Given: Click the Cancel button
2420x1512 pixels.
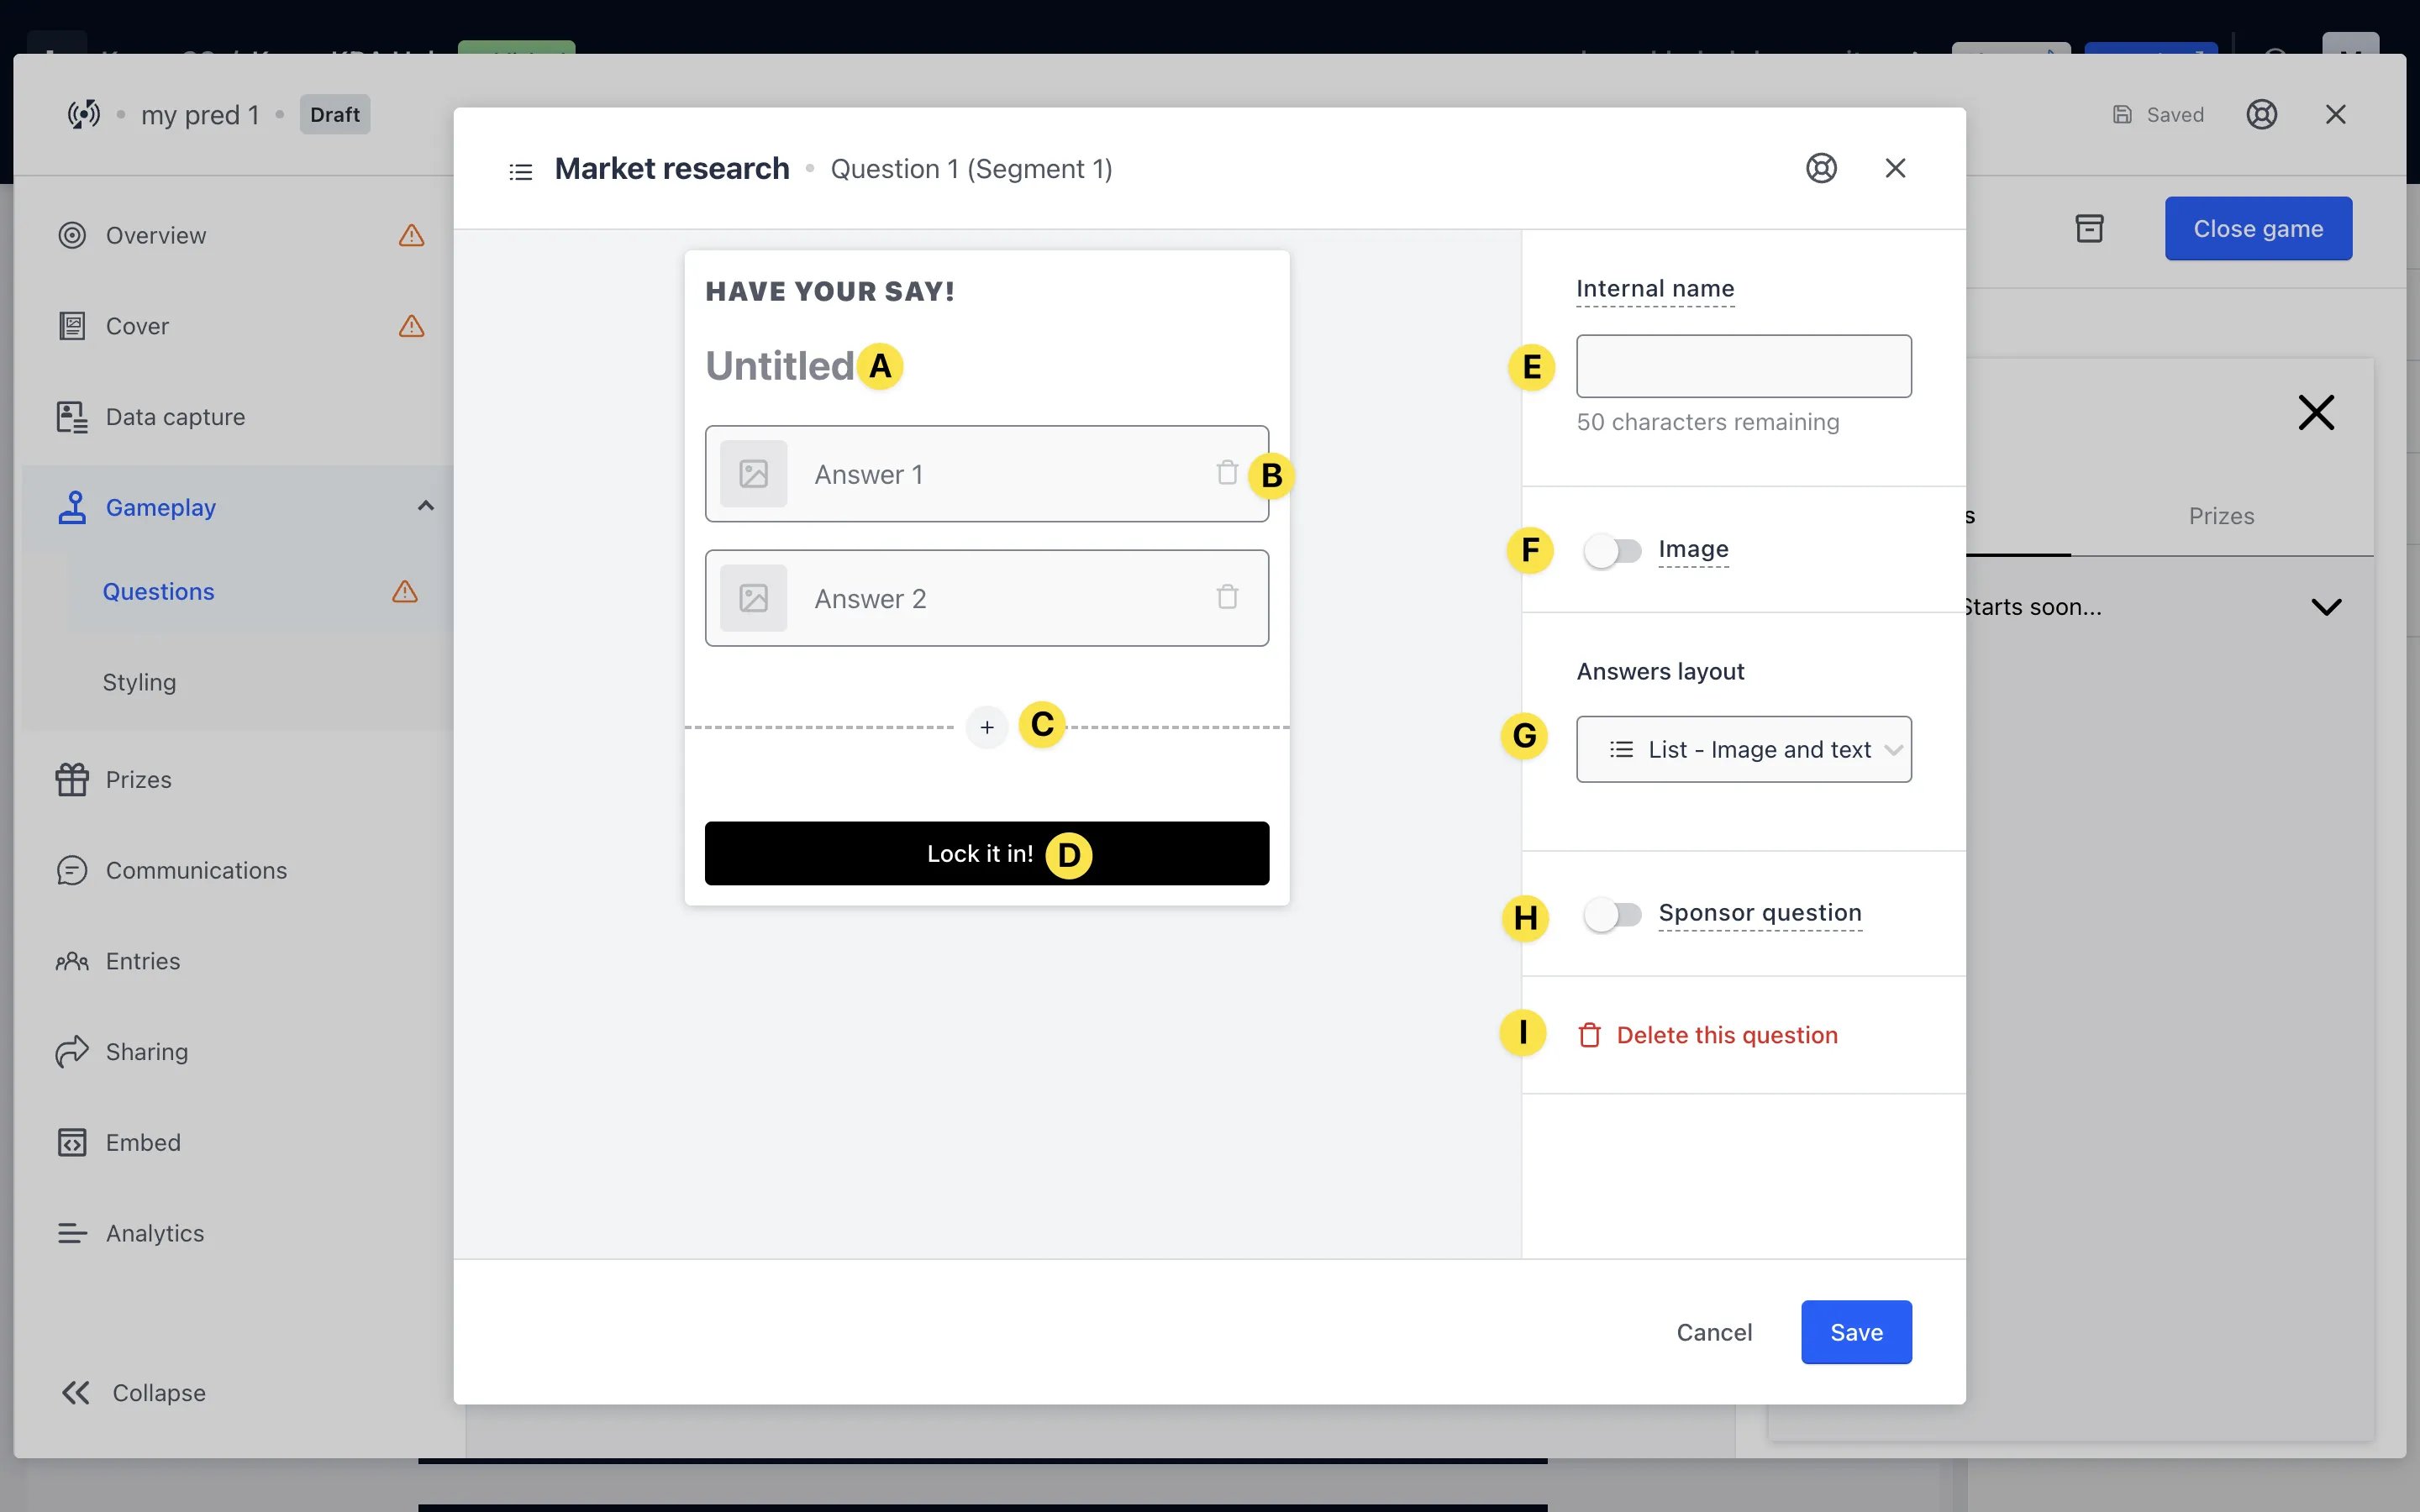Looking at the screenshot, I should click(x=1714, y=1332).
